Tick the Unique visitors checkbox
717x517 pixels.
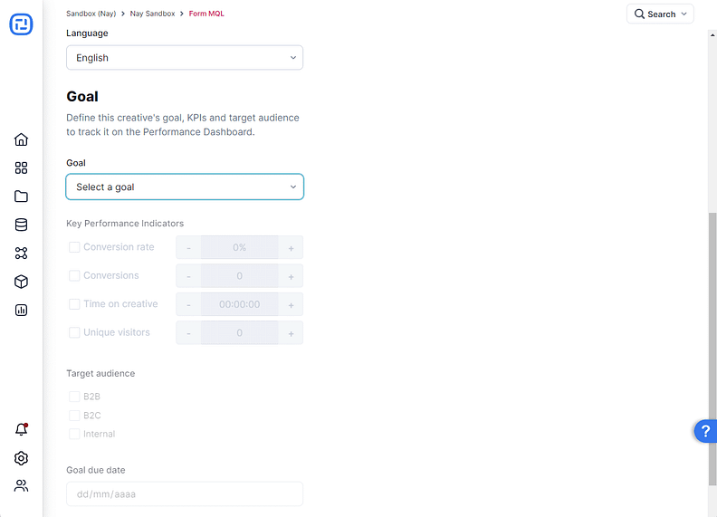tap(74, 332)
